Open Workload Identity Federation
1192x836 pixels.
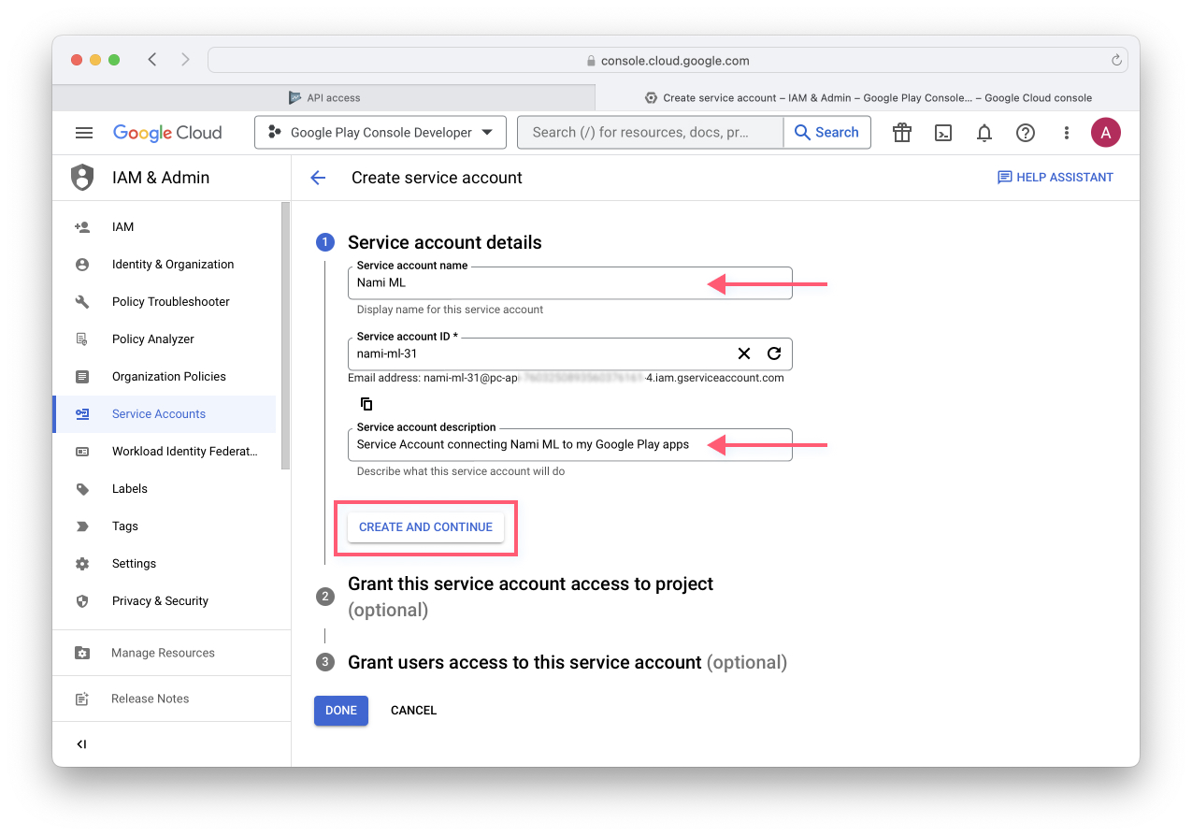(165, 452)
